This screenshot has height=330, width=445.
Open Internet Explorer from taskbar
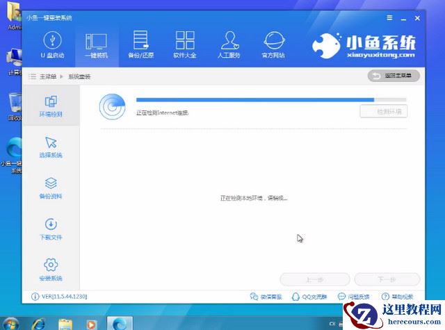click(x=38, y=324)
